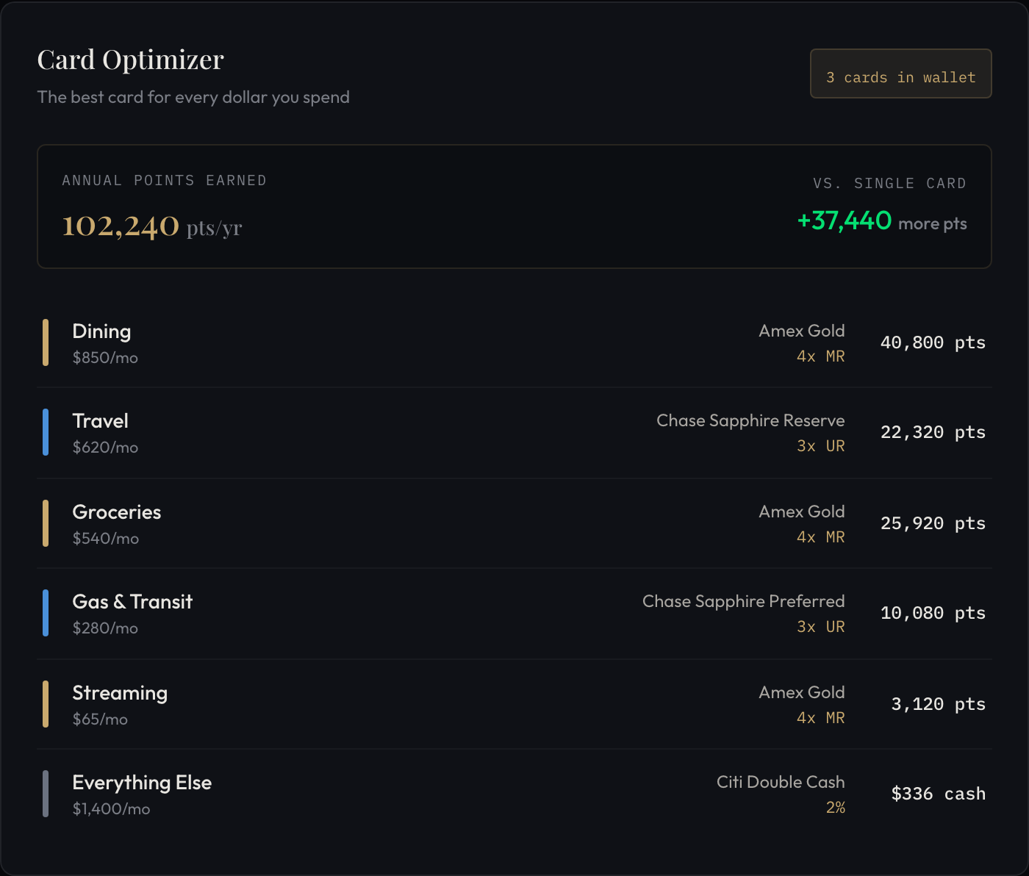Image resolution: width=1029 pixels, height=876 pixels.
Task: Click the 3x UR multiplier for Travel
Action: (x=820, y=446)
